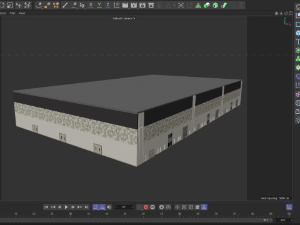Viewport: 300px width, 225px height.
Task: Open the Picture Viewer icon
Action: (151, 5)
